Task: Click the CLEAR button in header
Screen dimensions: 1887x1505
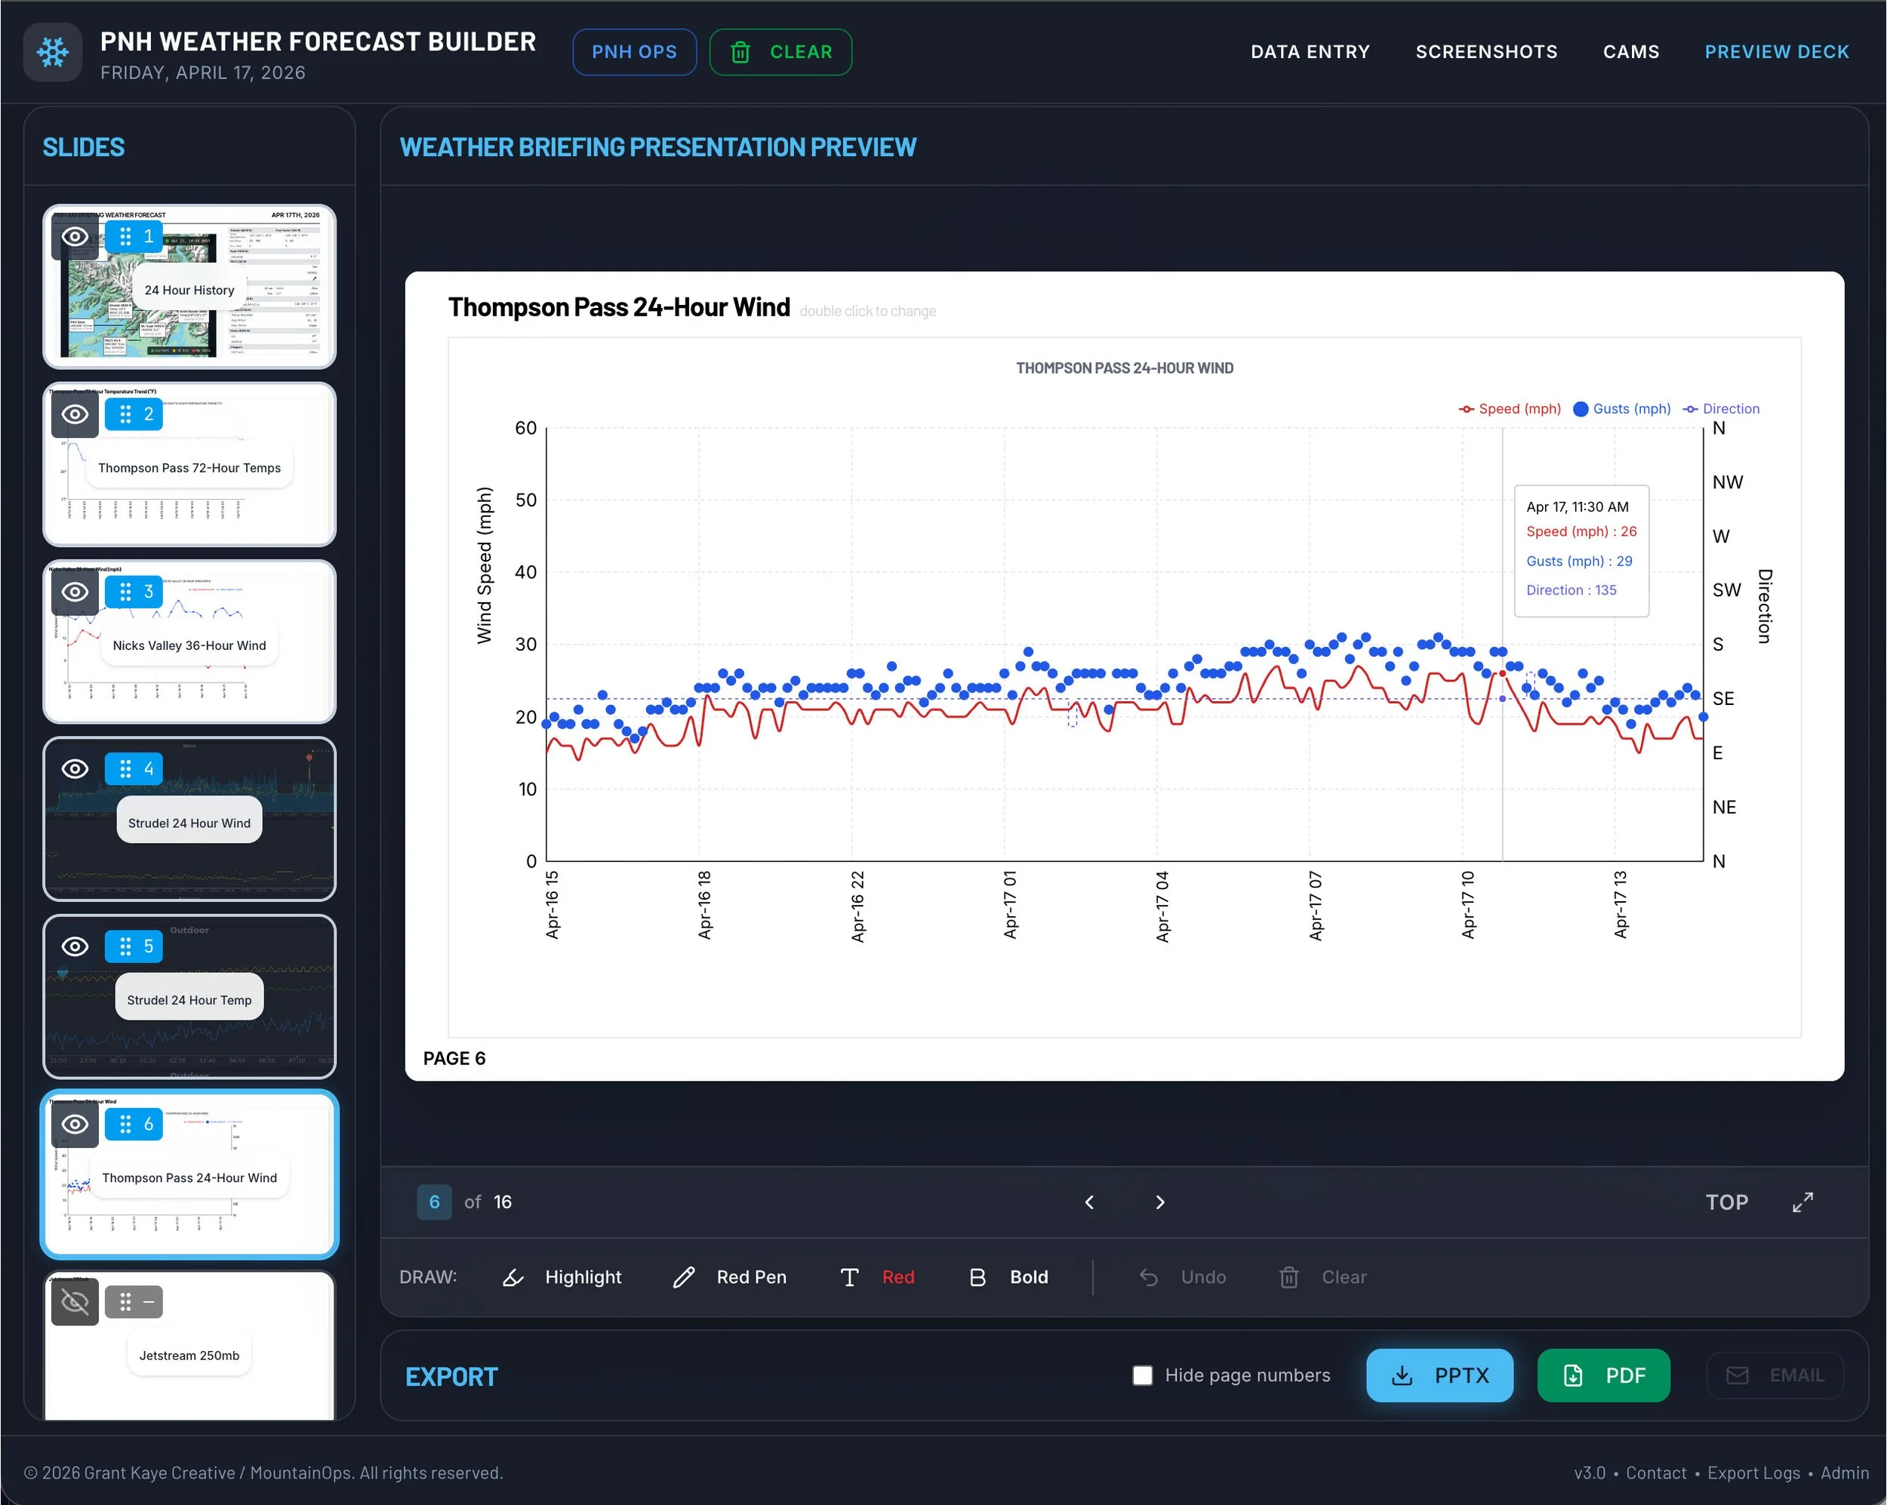Action: tap(780, 53)
